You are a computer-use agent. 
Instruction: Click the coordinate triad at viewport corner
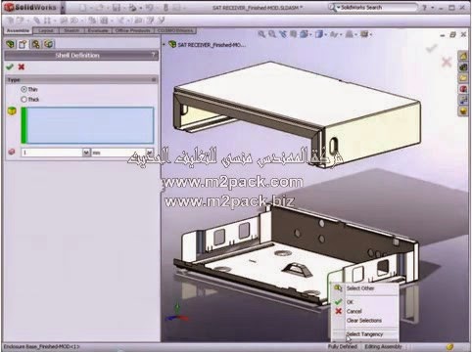176,313
